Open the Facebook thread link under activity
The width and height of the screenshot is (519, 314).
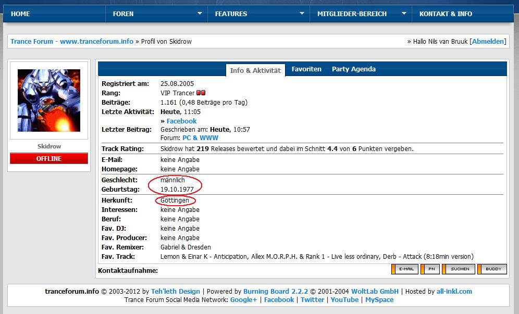[x=181, y=121]
